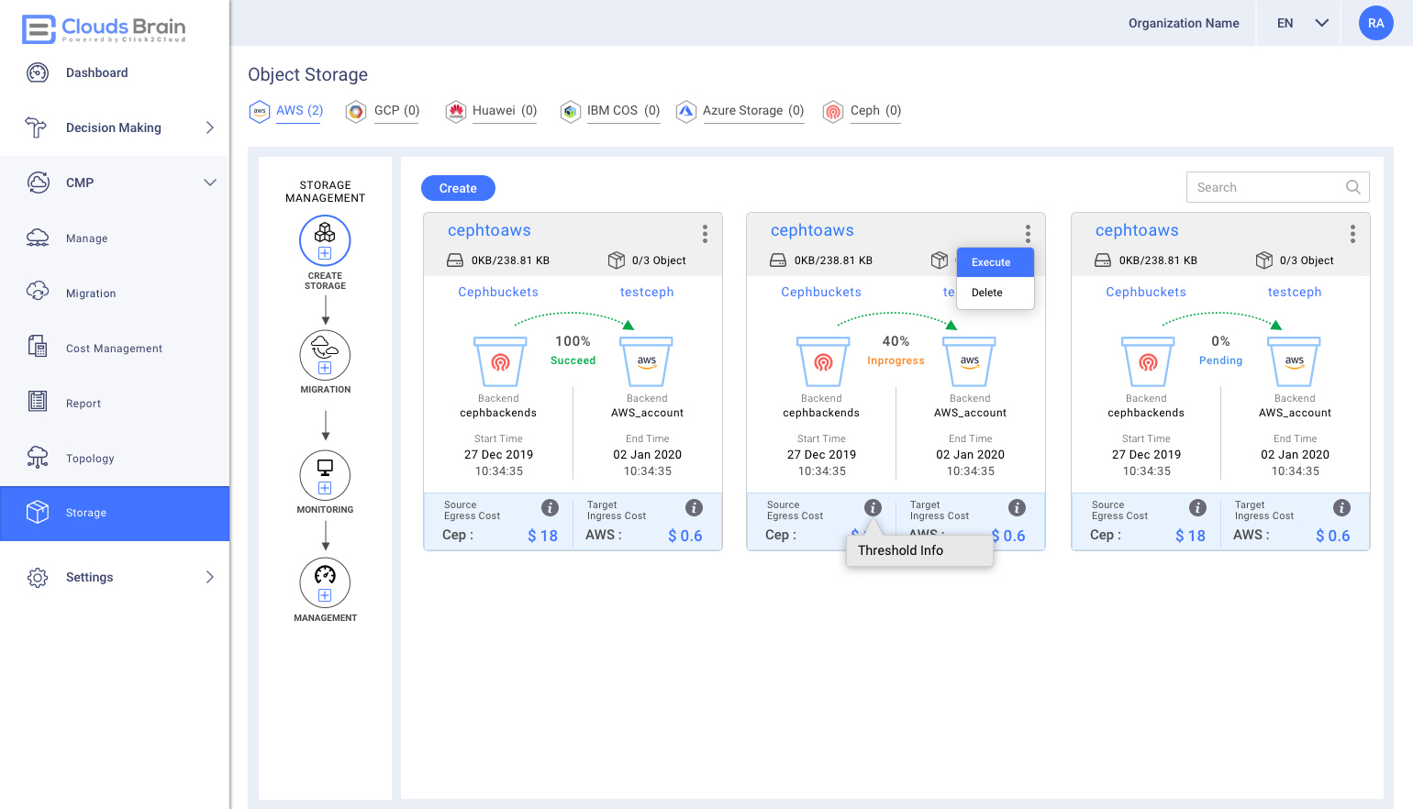
Task: Click the 40% Inprogress progress indicator
Action: pos(896,349)
